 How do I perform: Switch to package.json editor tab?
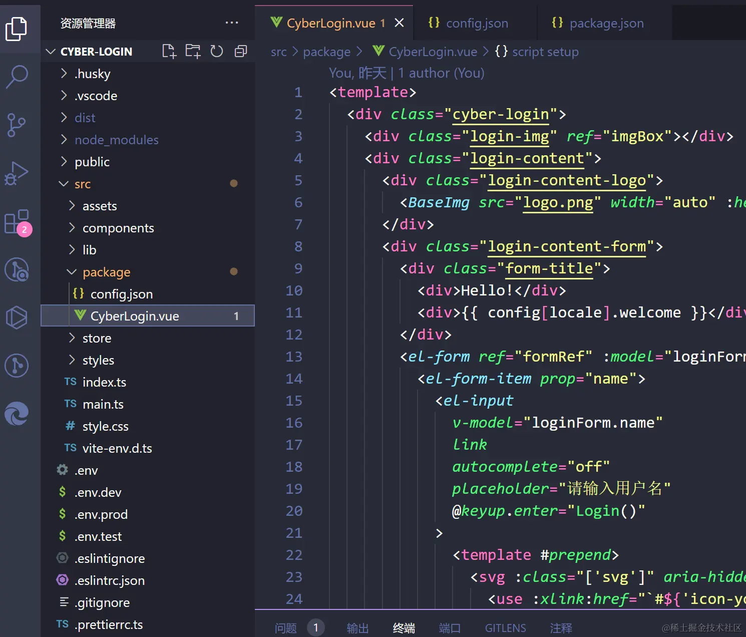tap(598, 23)
